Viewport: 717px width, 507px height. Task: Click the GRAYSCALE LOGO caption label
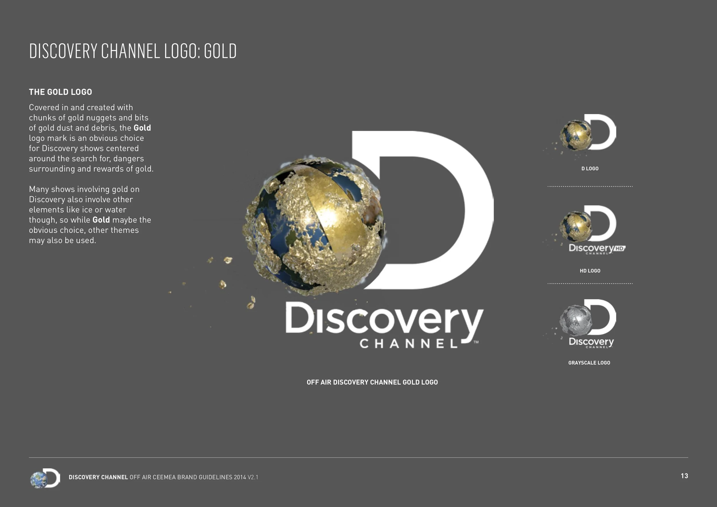coord(589,363)
